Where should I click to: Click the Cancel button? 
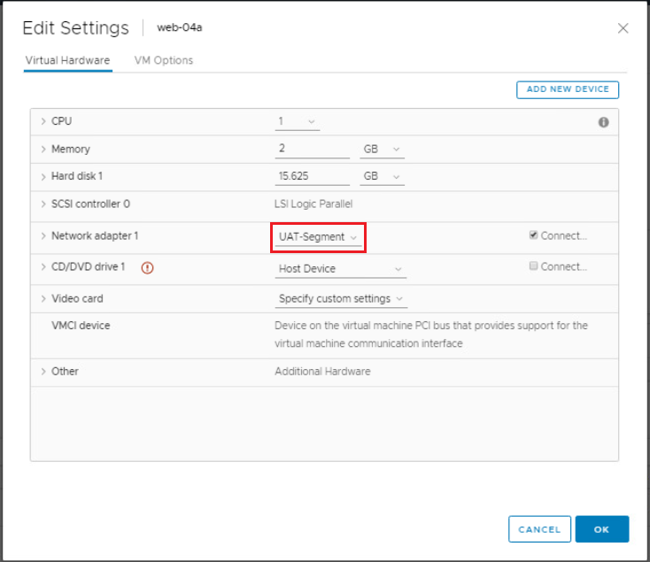coord(539,529)
